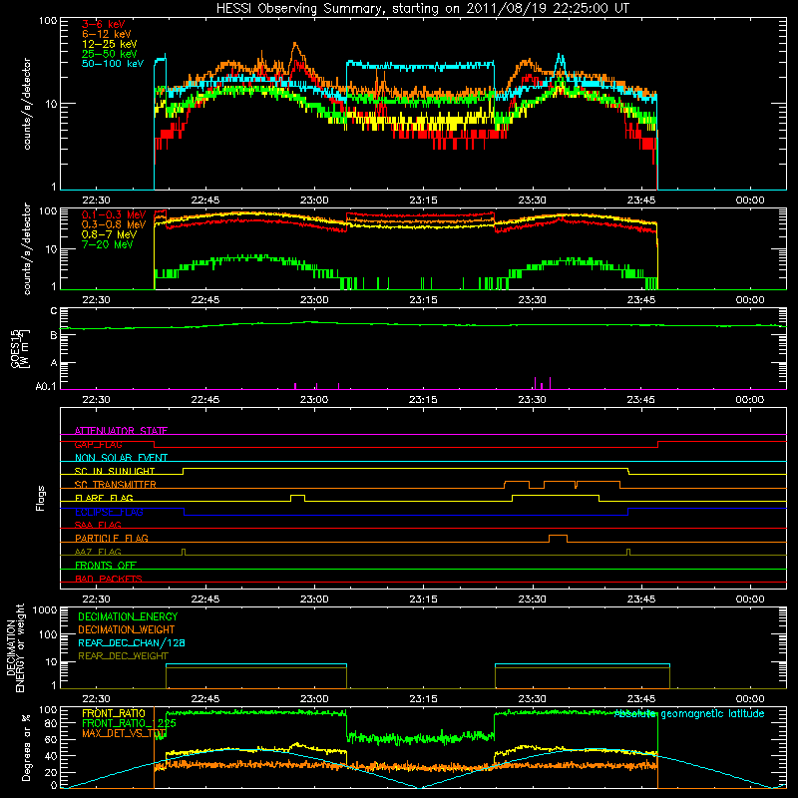798x798 pixels.
Task: Click 22:45 tick label under the keV panel
Action: (x=205, y=200)
